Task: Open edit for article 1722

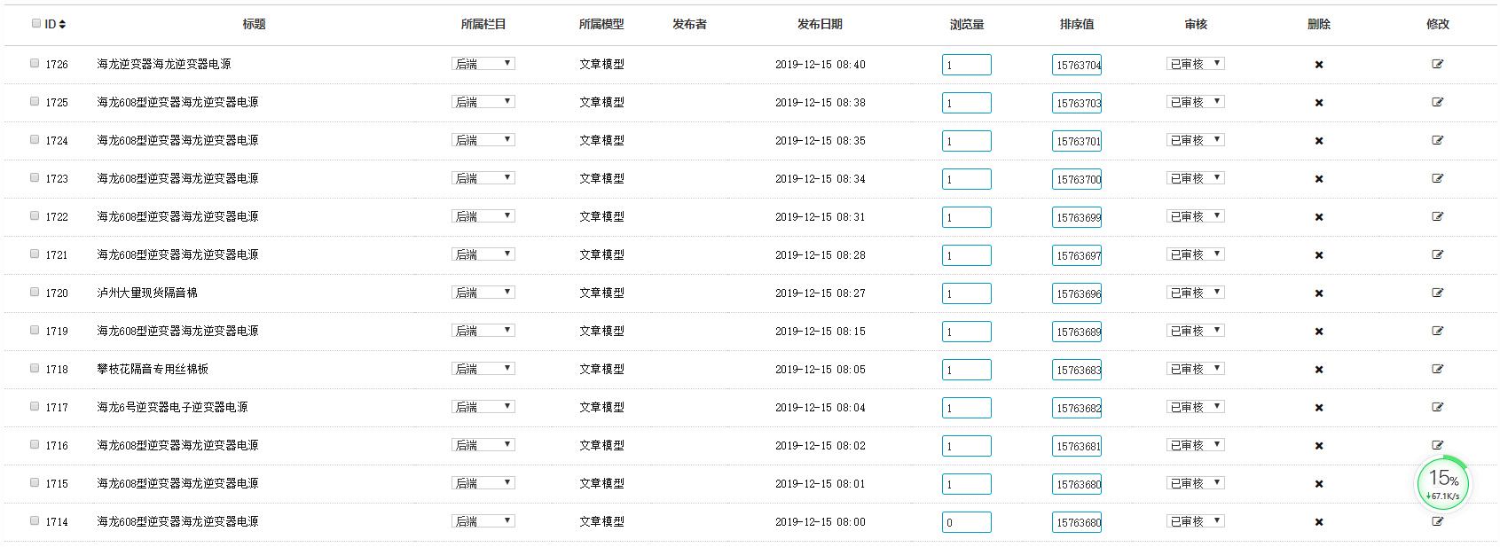Action: click(x=1437, y=216)
